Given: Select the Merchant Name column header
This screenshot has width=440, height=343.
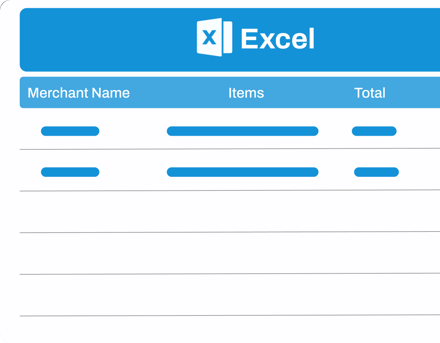Looking at the screenshot, I should tap(79, 93).
